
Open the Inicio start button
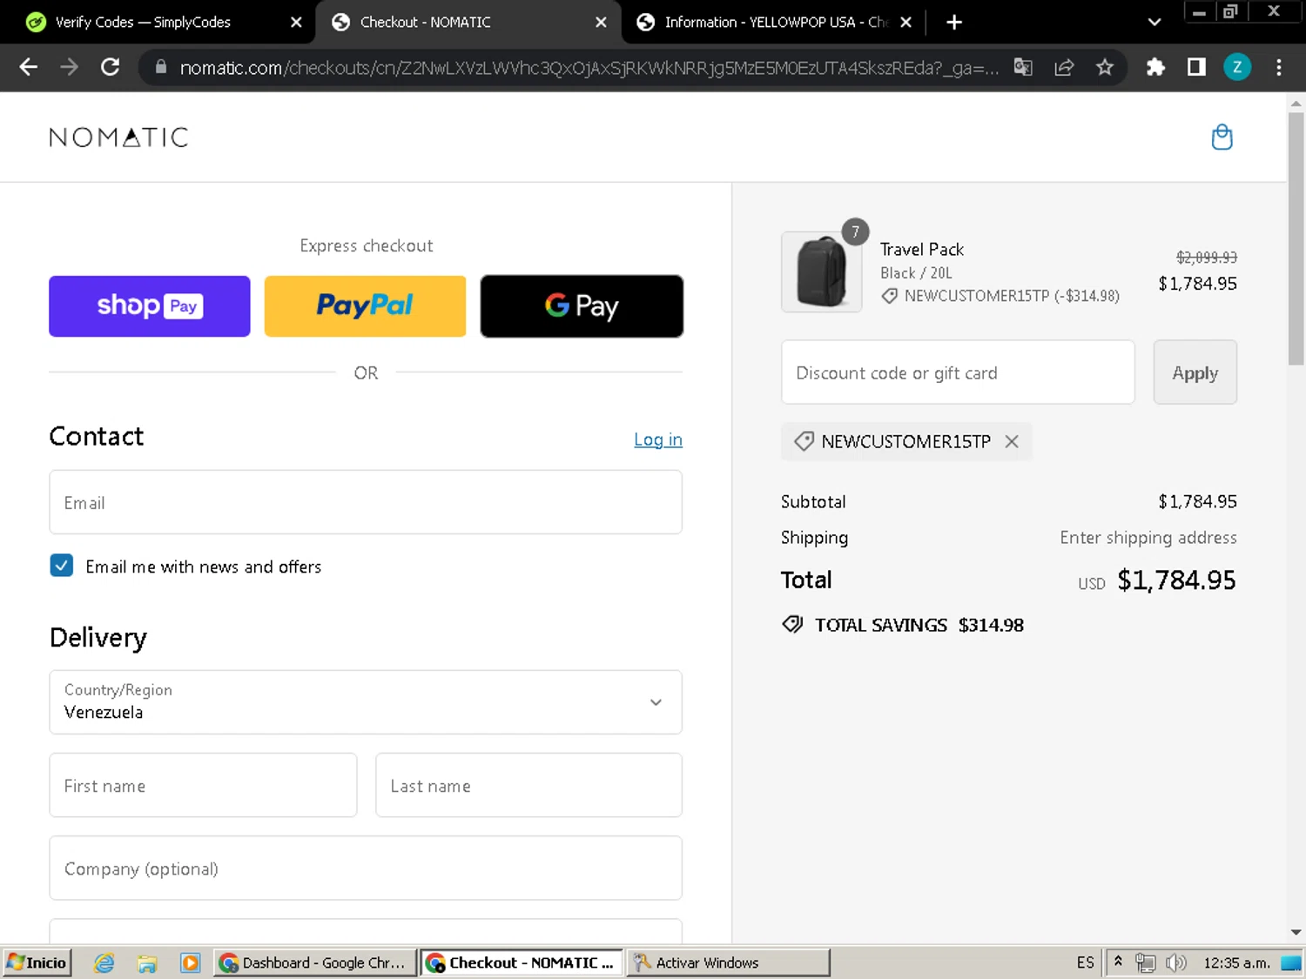click(37, 962)
